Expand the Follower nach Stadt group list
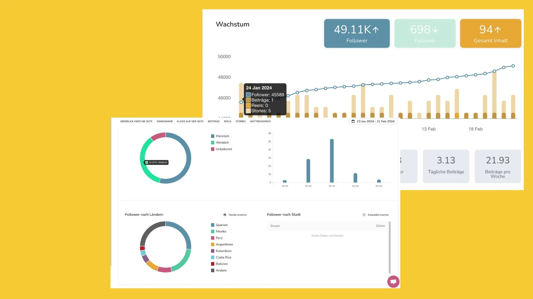This screenshot has width=533, height=299. [x=275, y=226]
